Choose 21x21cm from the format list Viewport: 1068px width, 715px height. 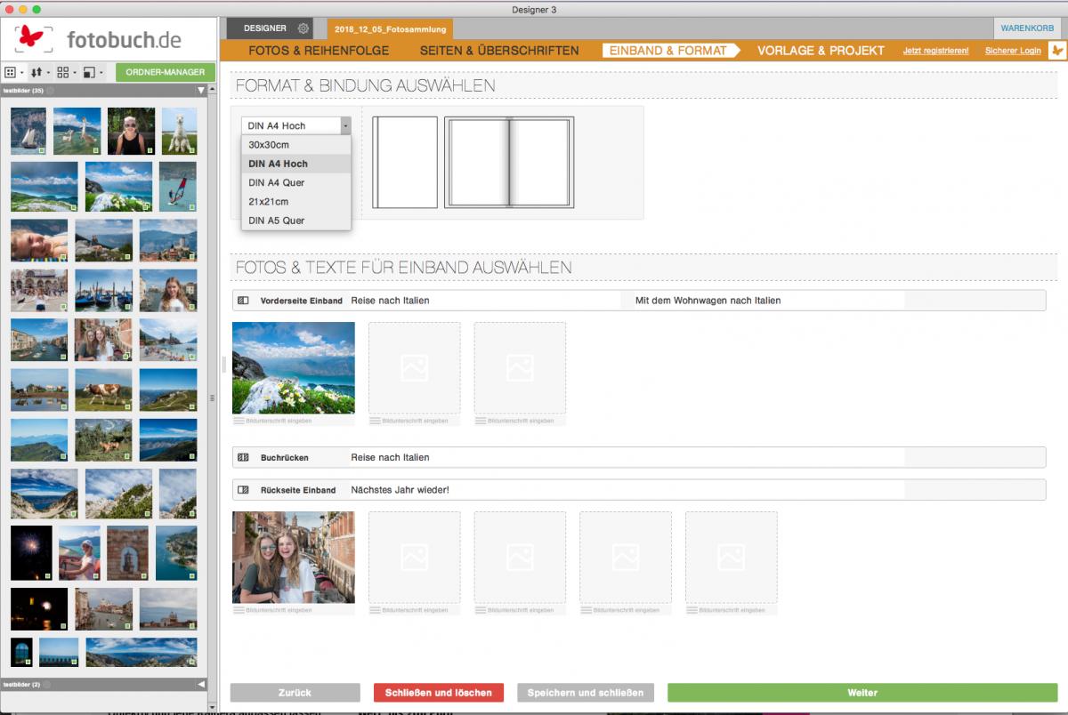coord(296,201)
